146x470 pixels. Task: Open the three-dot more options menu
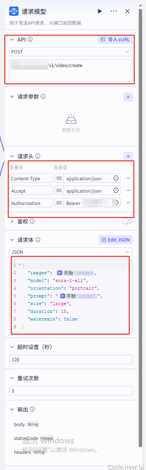114,12
